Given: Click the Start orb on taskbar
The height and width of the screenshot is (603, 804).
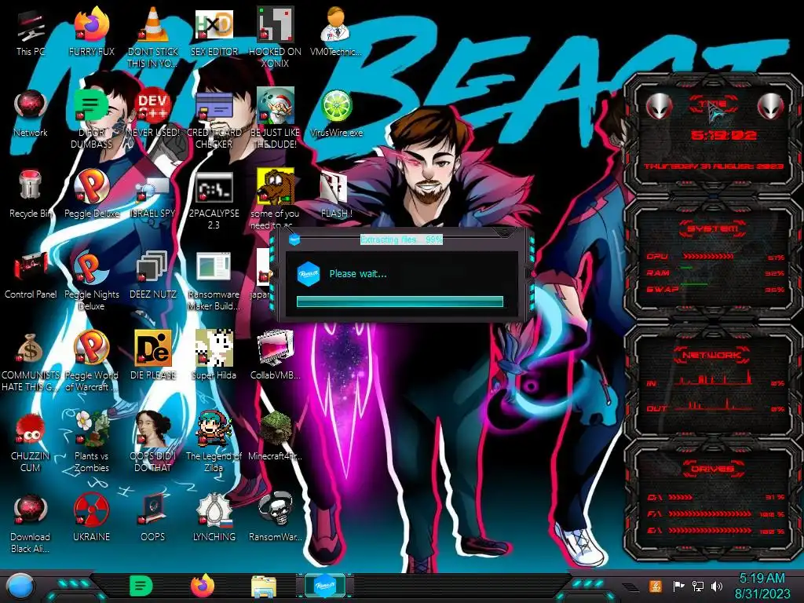Looking at the screenshot, I should tap(20, 587).
